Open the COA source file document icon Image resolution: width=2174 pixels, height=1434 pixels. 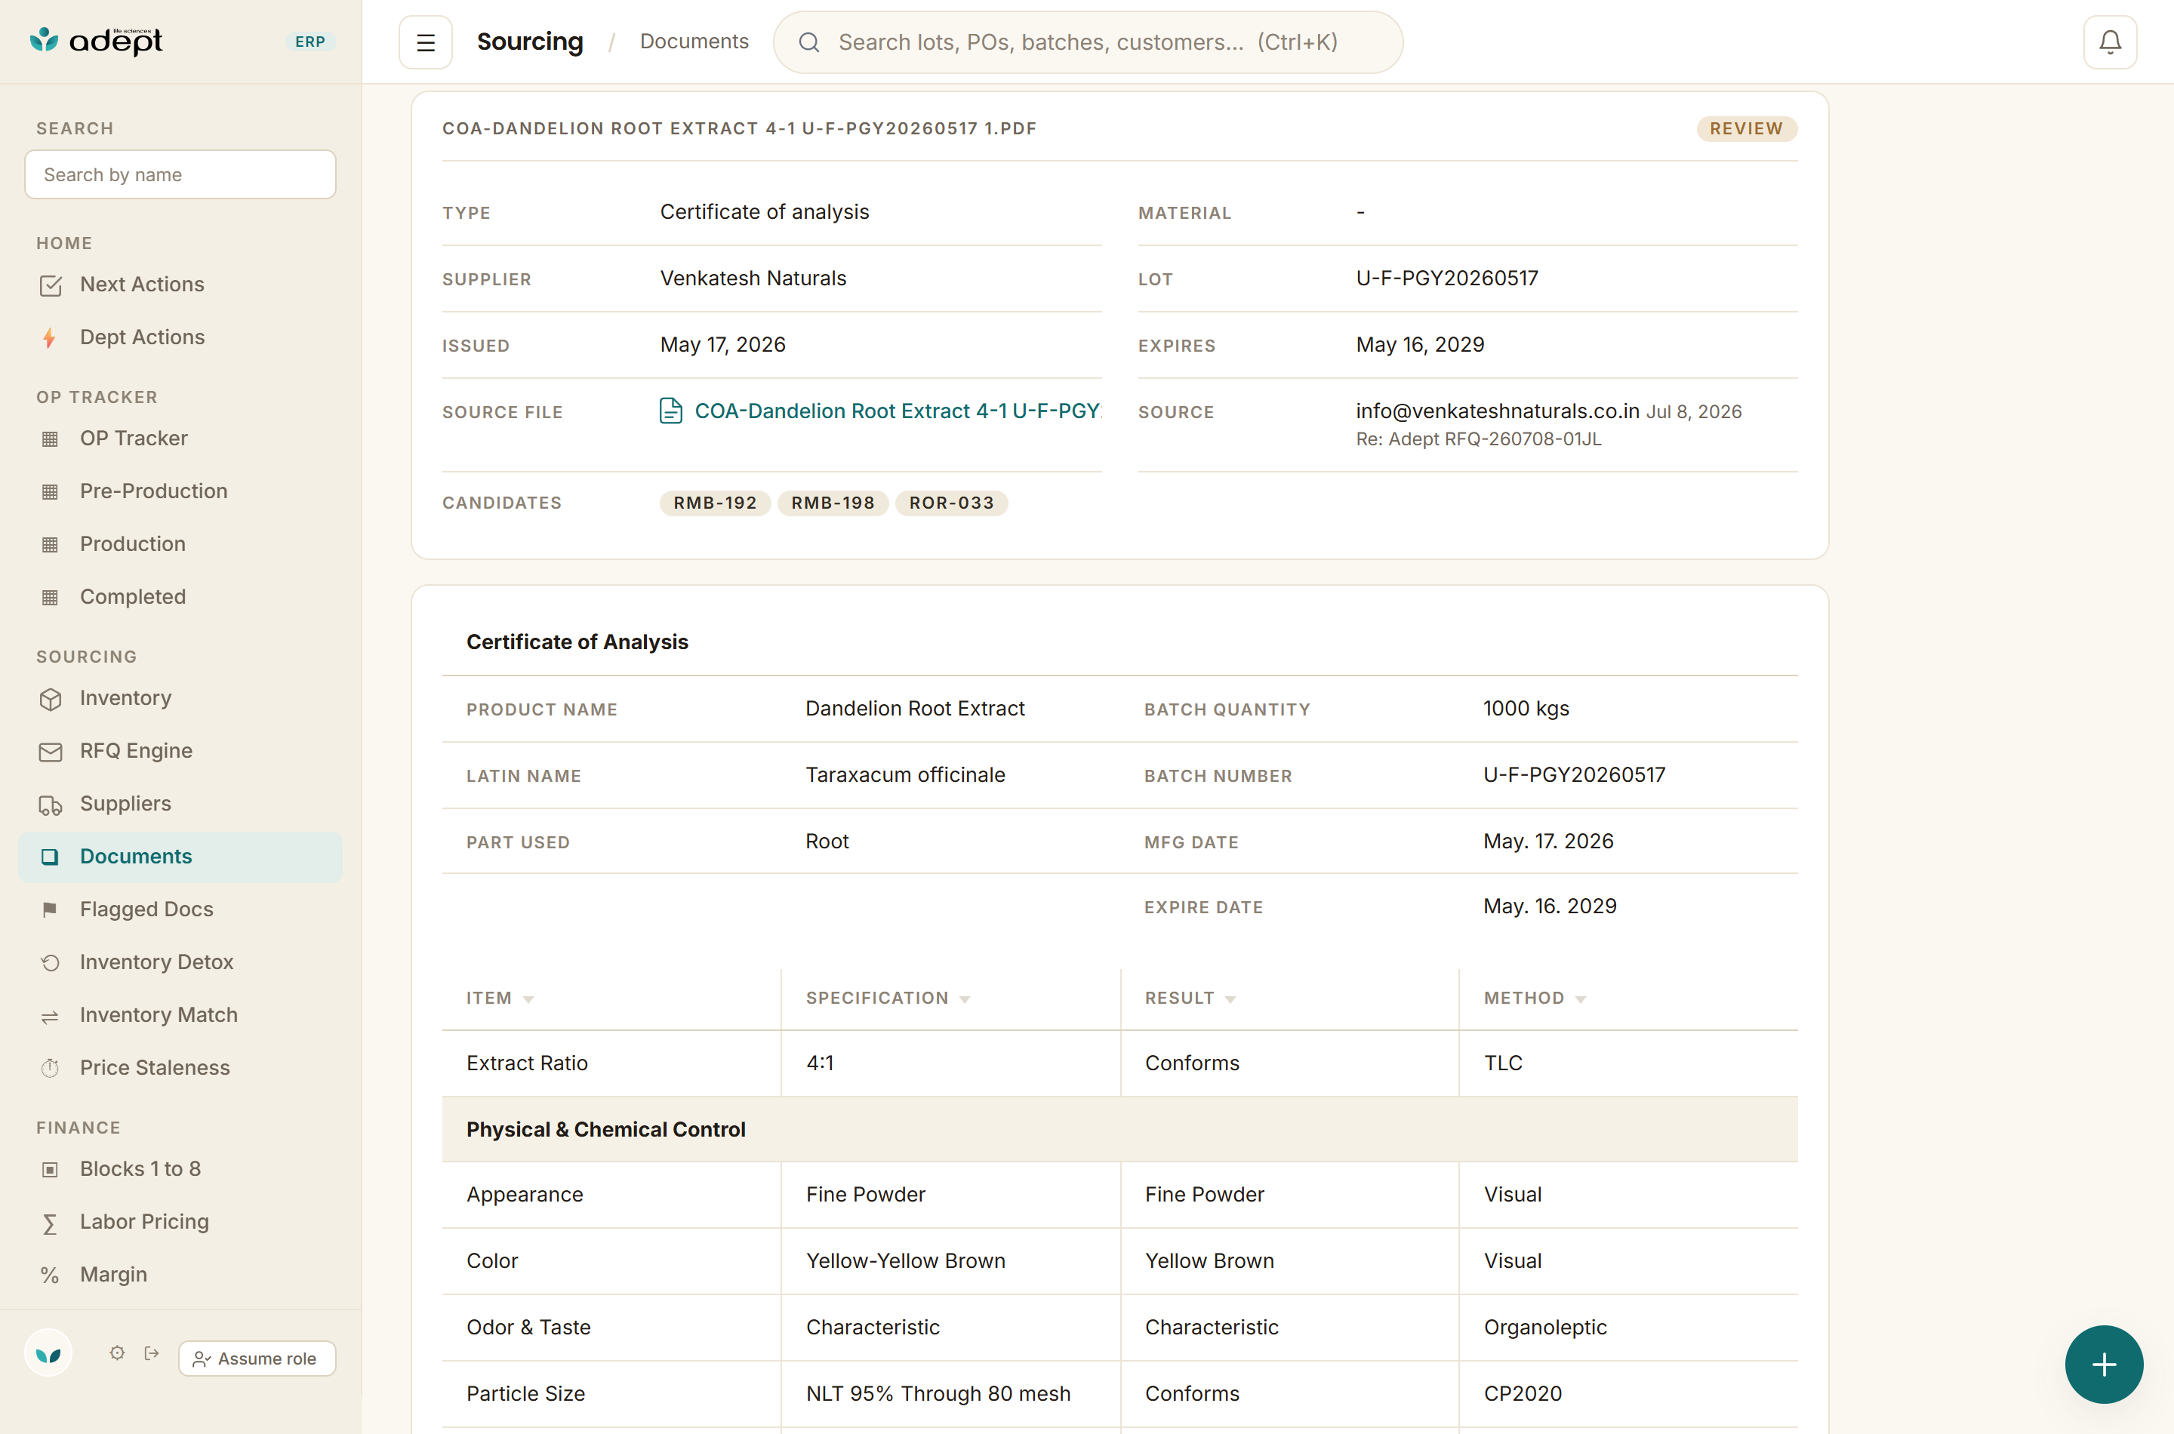[x=670, y=411]
